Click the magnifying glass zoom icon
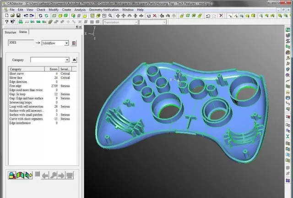 pos(110,16)
